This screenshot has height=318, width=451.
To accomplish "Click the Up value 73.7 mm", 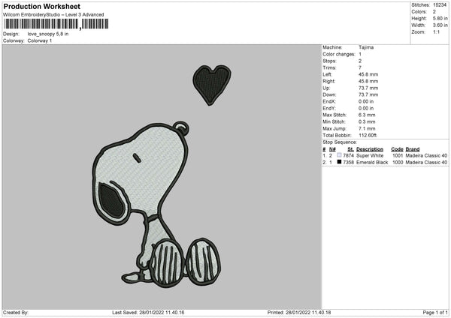I will [368, 88].
